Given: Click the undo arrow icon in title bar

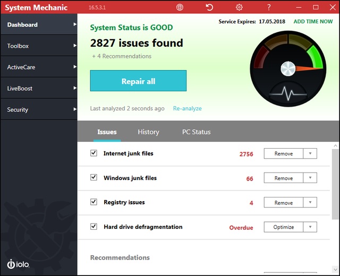Looking at the screenshot, I should (209, 7).
